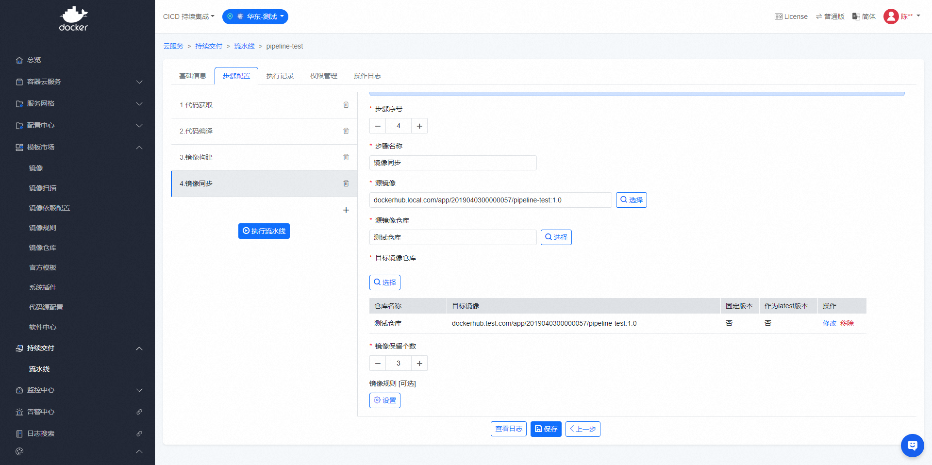Increase the 步骤序号 step number
The width and height of the screenshot is (932, 465).
pyautogui.click(x=419, y=126)
